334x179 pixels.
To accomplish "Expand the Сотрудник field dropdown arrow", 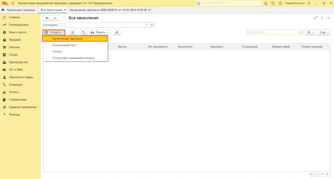I will point(147,25).
